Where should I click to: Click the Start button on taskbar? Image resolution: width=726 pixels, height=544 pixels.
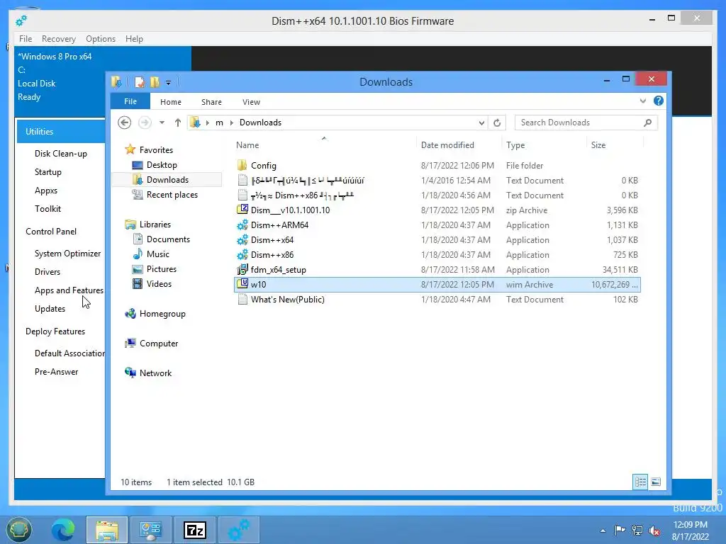click(x=19, y=529)
